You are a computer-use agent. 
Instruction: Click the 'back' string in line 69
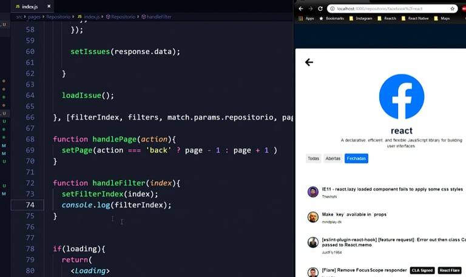point(158,150)
